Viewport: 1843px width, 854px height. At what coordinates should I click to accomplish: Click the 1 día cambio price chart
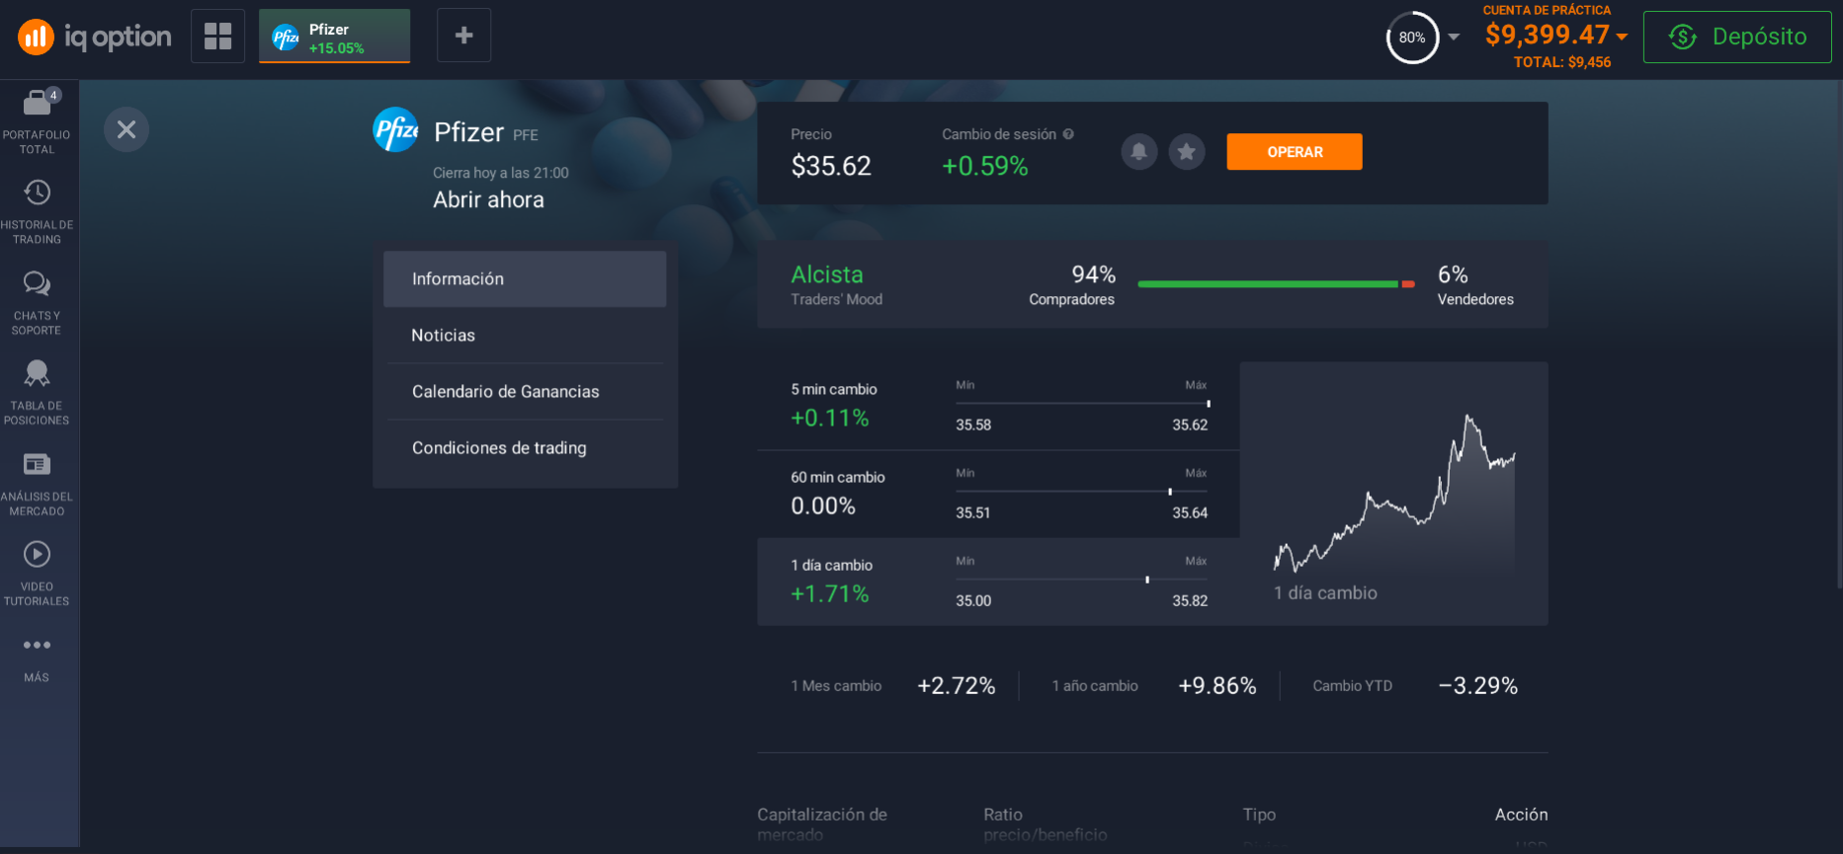(x=1393, y=494)
